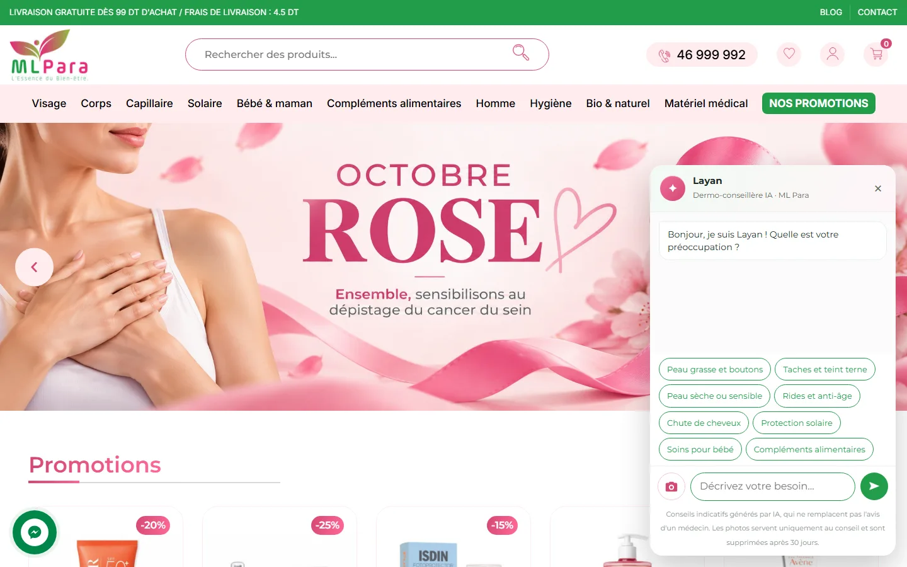Focus the Décrivez votre besoin input

pos(773,486)
